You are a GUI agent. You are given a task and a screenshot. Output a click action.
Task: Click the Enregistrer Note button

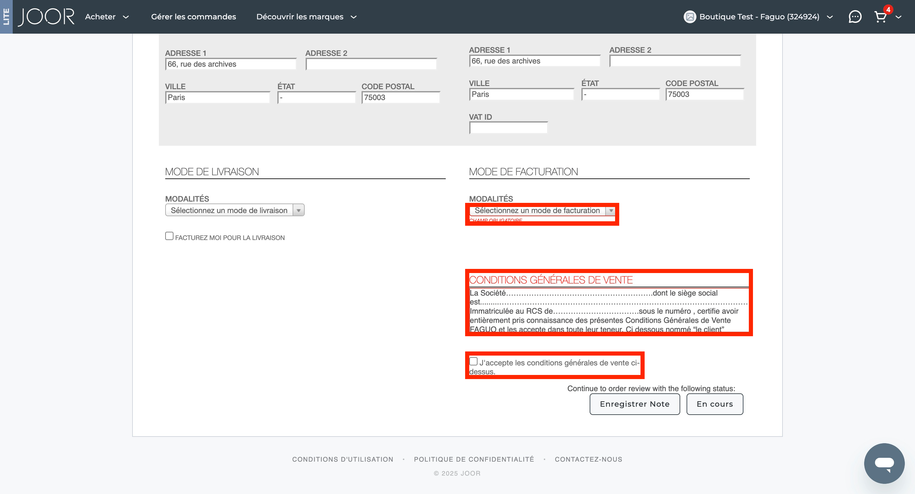(x=634, y=404)
